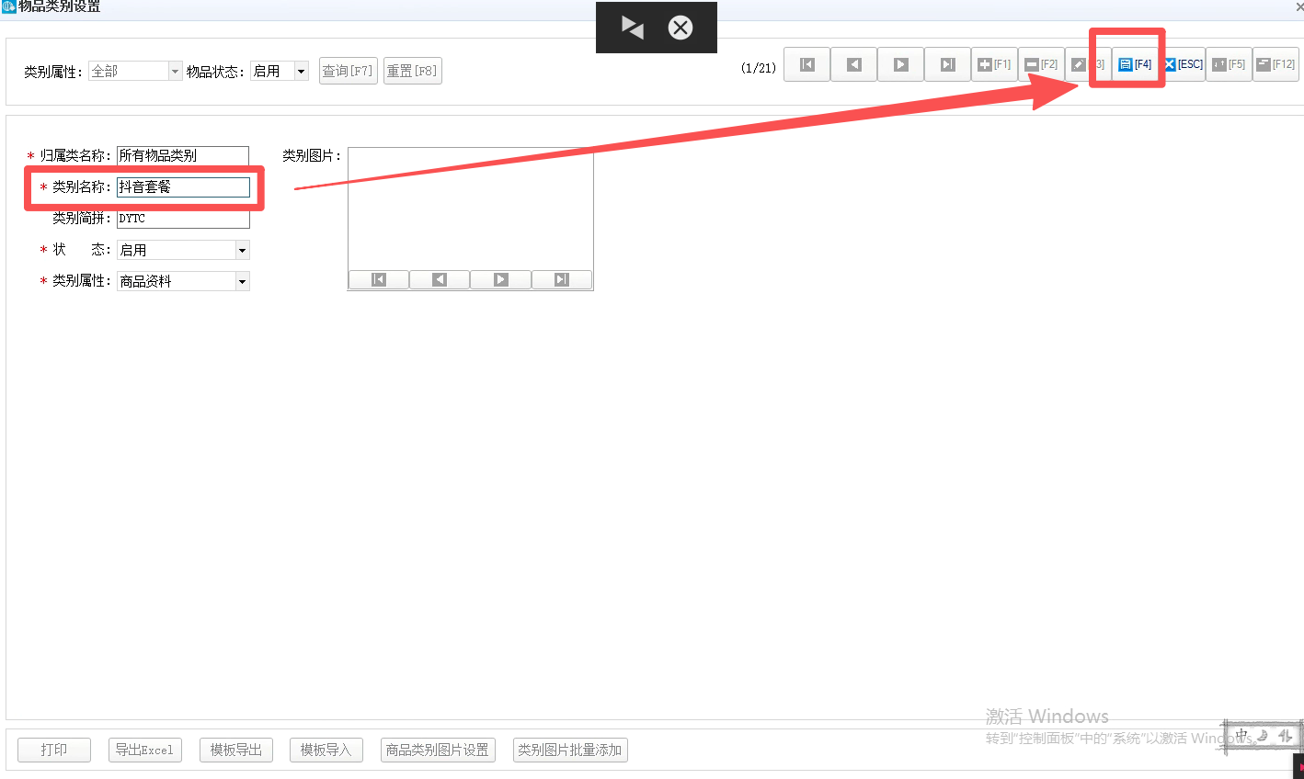Click the [F12] toolbar button

pos(1275,64)
